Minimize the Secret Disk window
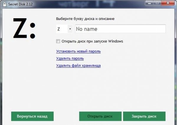This screenshot has height=125, width=177. [150, 3]
